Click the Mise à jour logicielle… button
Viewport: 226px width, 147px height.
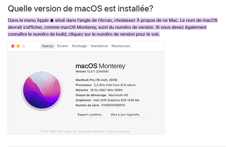[126, 115]
